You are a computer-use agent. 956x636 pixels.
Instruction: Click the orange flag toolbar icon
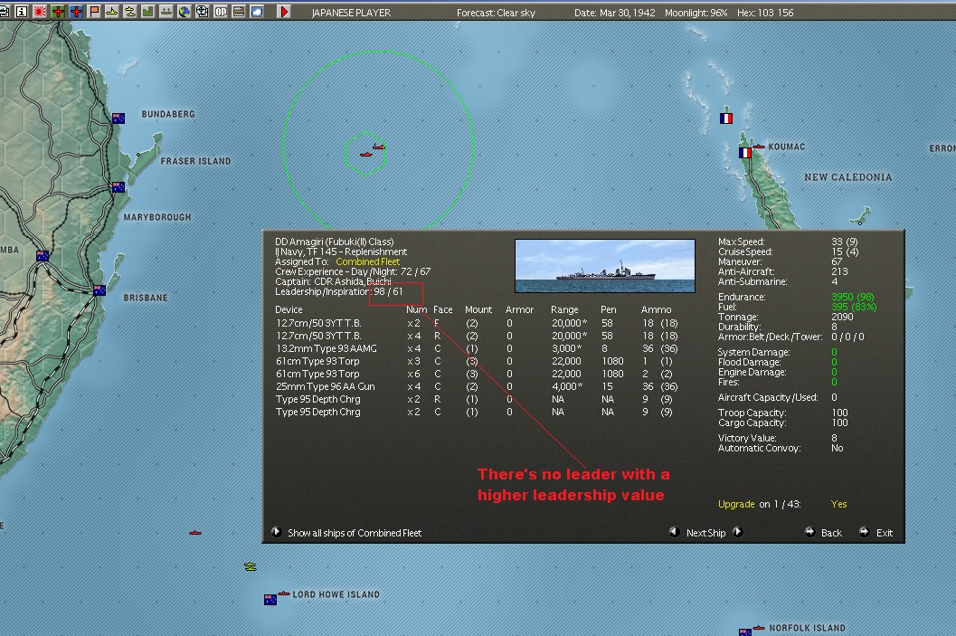pyautogui.click(x=94, y=11)
